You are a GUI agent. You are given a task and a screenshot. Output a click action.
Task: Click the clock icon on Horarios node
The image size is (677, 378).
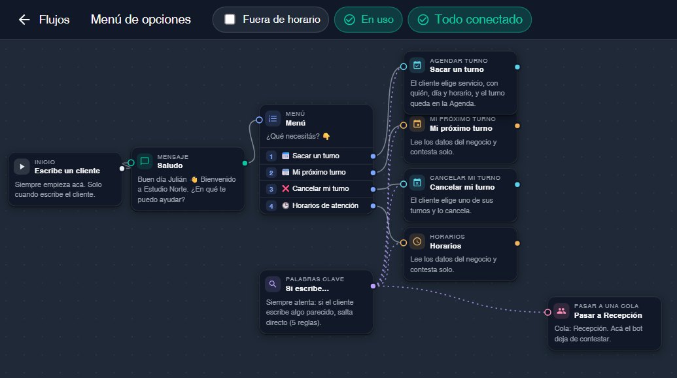(417, 241)
